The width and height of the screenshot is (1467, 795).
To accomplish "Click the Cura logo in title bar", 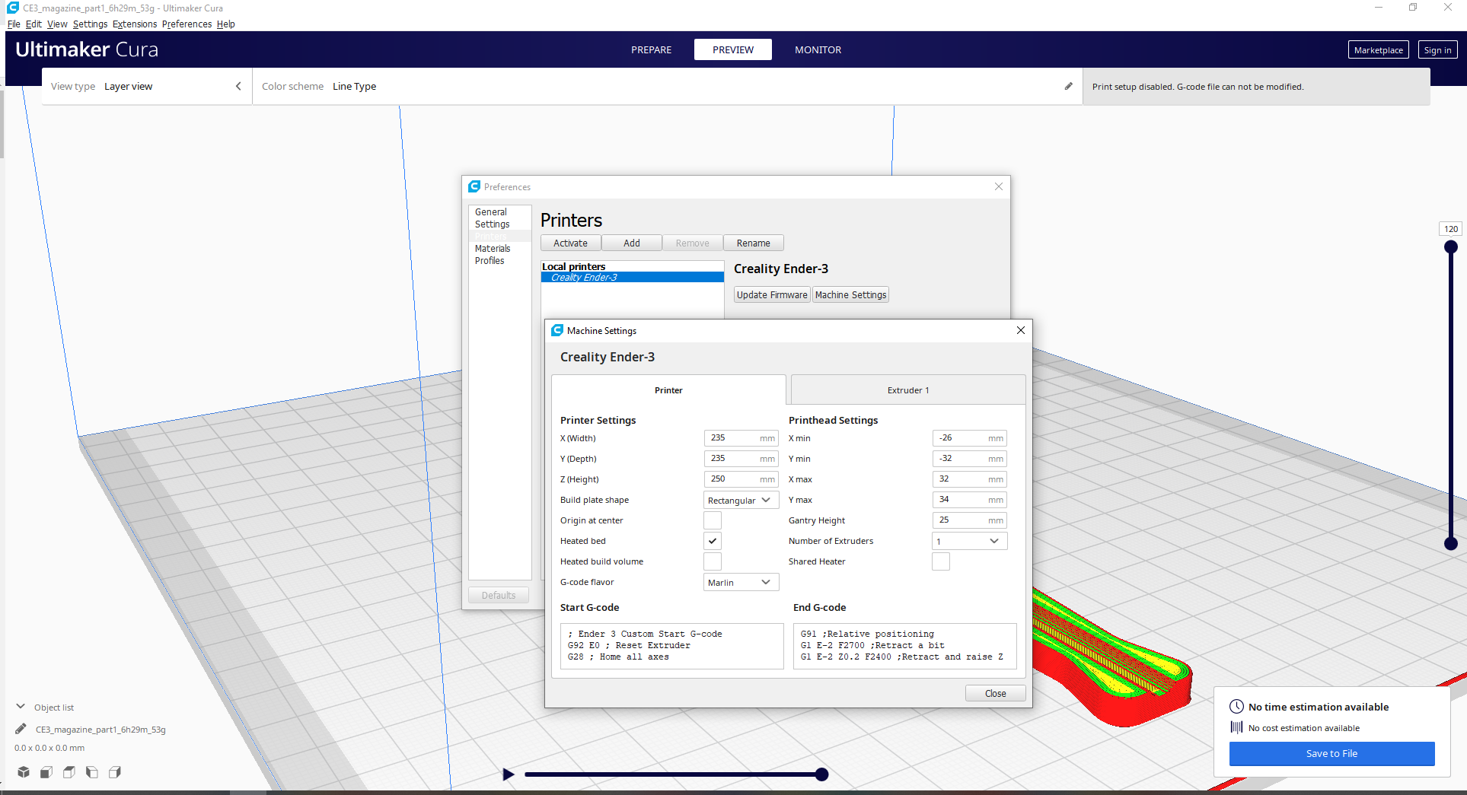I will pyautogui.click(x=12, y=8).
